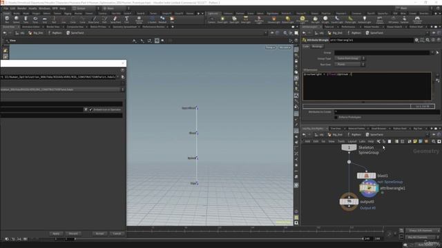Open the Run Over dropdown
The height and width of the screenshot is (248, 442).
349,64
